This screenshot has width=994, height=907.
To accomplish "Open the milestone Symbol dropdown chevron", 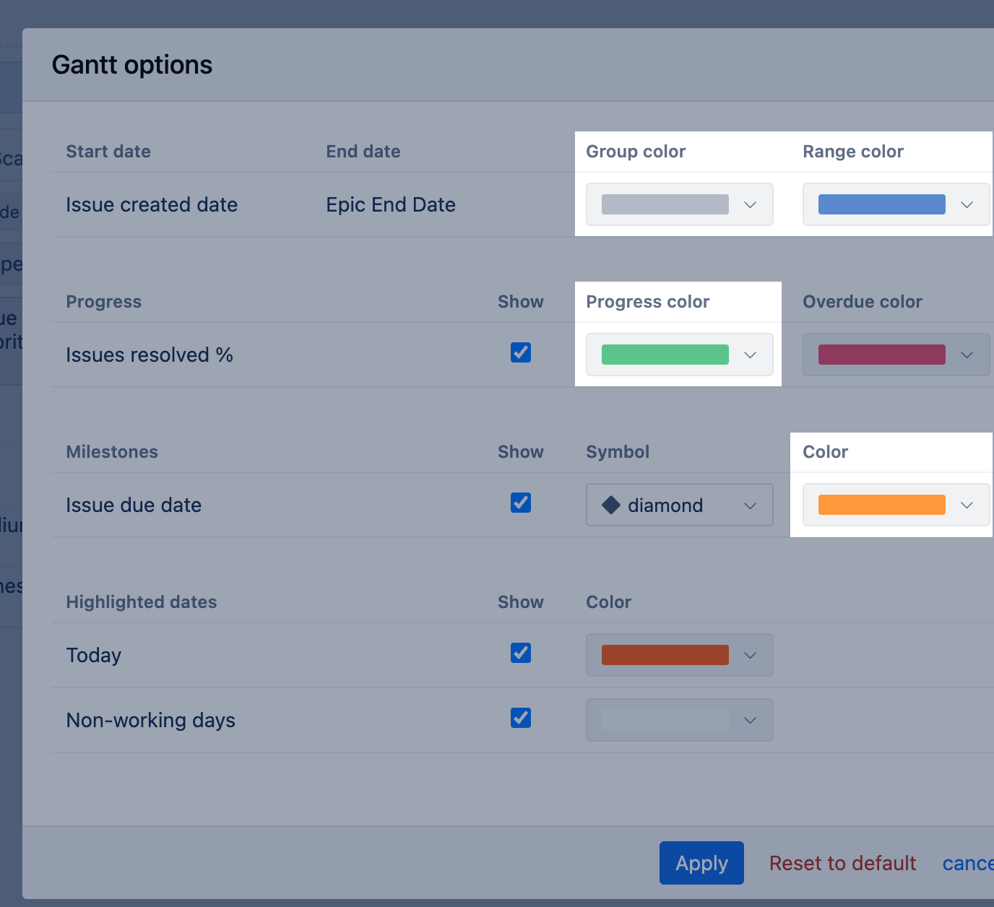I will click(750, 505).
